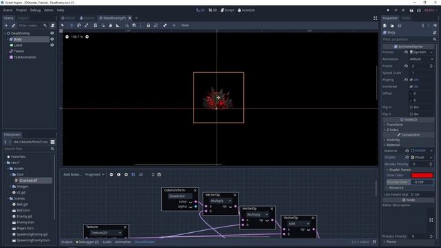Enable Use Parent Material checkbox
The width and height of the screenshot is (441, 248).
click(412, 194)
